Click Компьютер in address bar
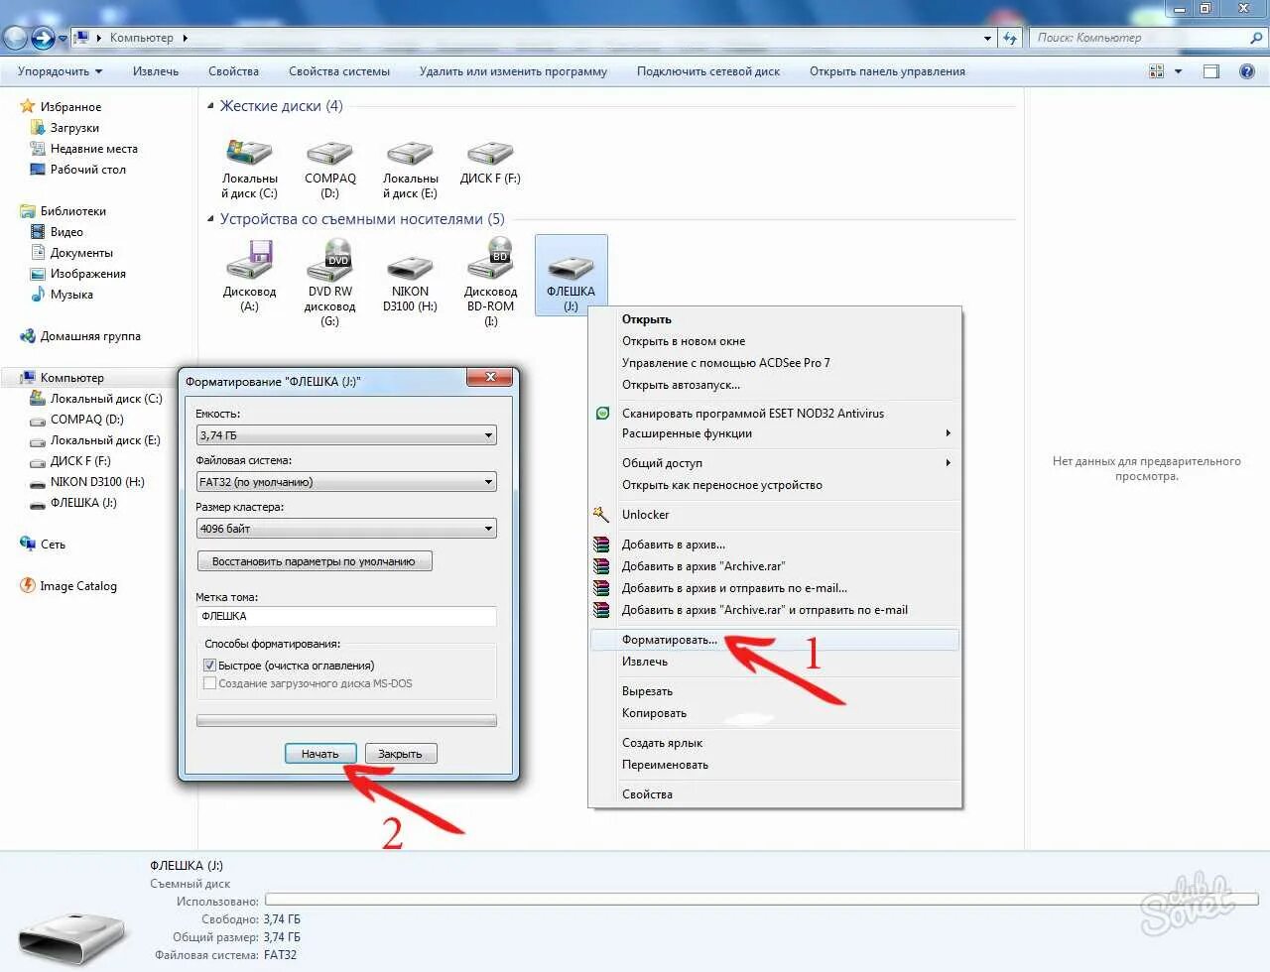Screen dimensions: 1270x972 (141, 38)
